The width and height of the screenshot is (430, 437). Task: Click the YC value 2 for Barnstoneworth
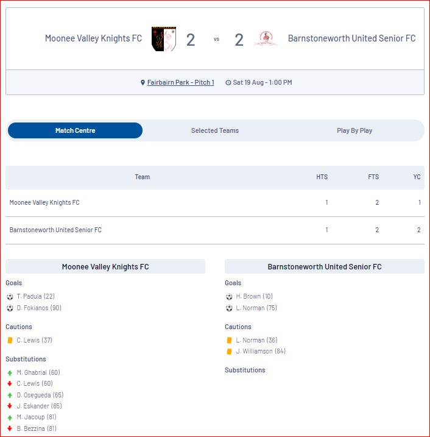point(418,230)
